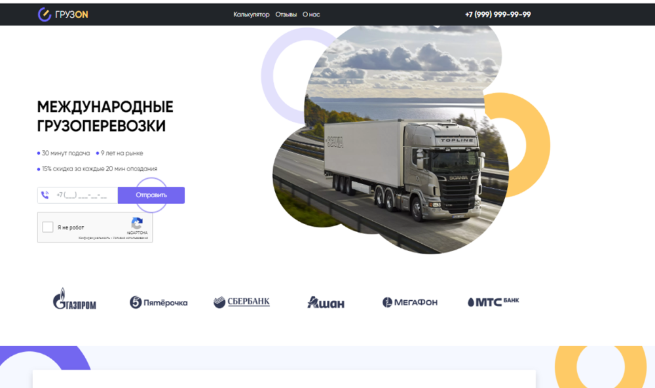The image size is (655, 388).
Task: Click the phone handset icon in the form
Action: click(45, 195)
